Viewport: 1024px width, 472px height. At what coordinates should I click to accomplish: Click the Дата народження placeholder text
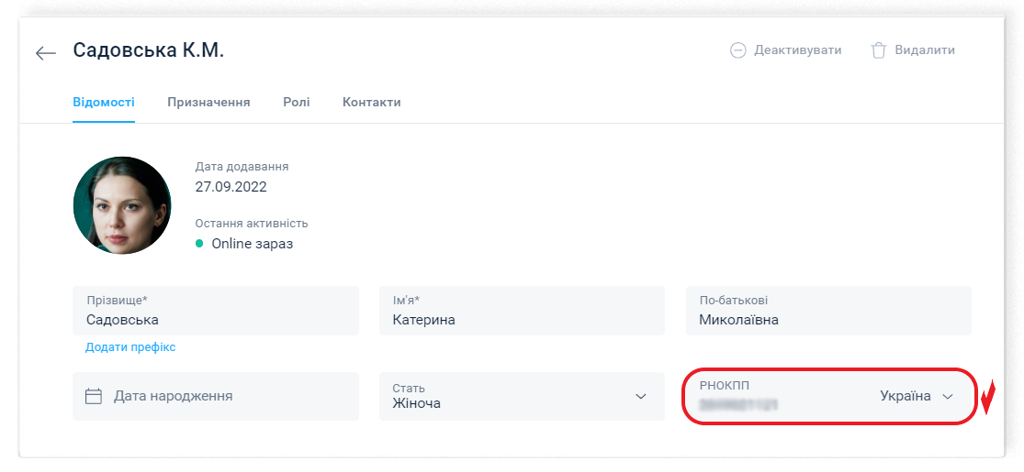tap(173, 396)
